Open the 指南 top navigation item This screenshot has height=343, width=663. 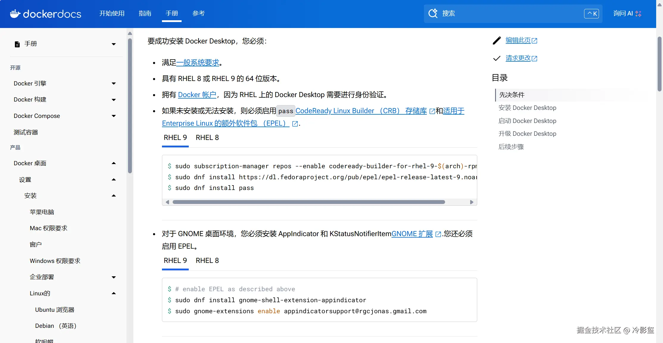tap(145, 13)
